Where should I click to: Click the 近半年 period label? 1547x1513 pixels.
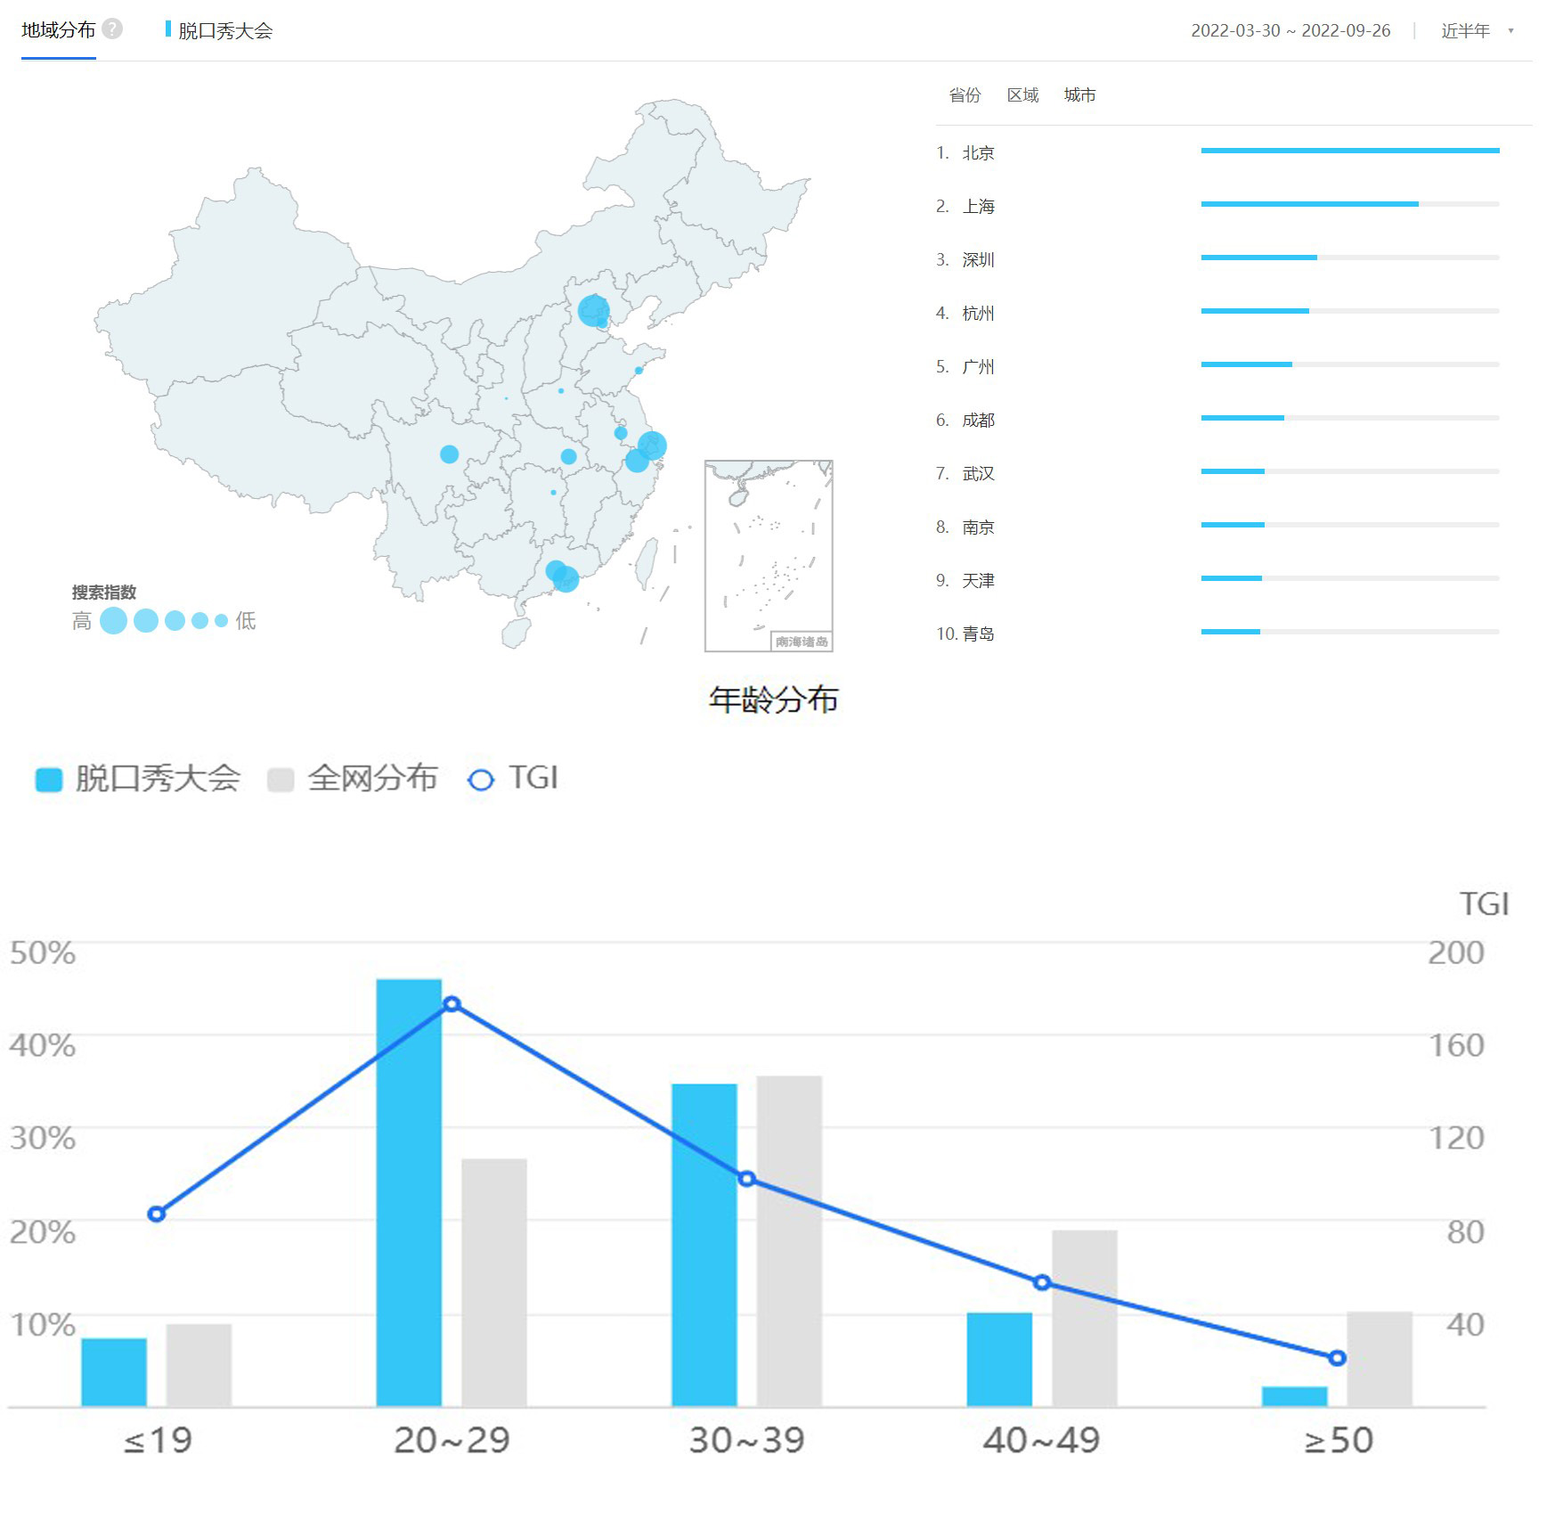[1465, 31]
